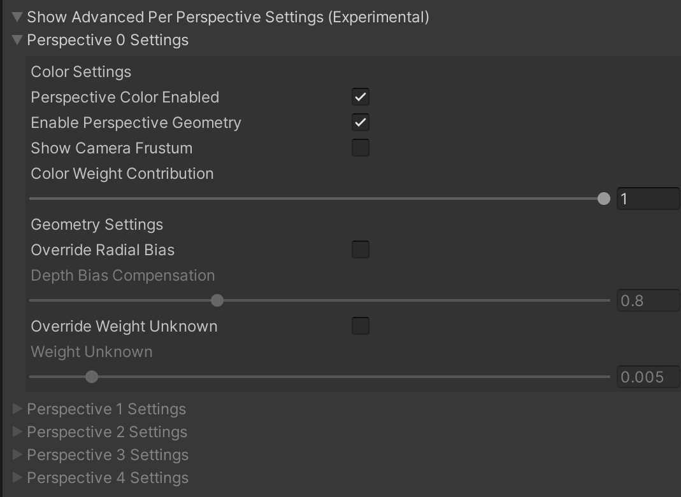This screenshot has width=681, height=497.
Task: Expand Perspective 4 Settings
Action: 18,478
